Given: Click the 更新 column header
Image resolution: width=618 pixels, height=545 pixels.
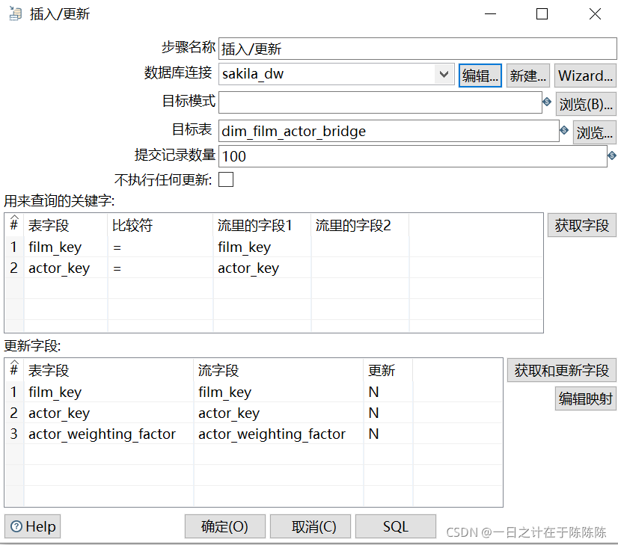Looking at the screenshot, I should coord(388,370).
